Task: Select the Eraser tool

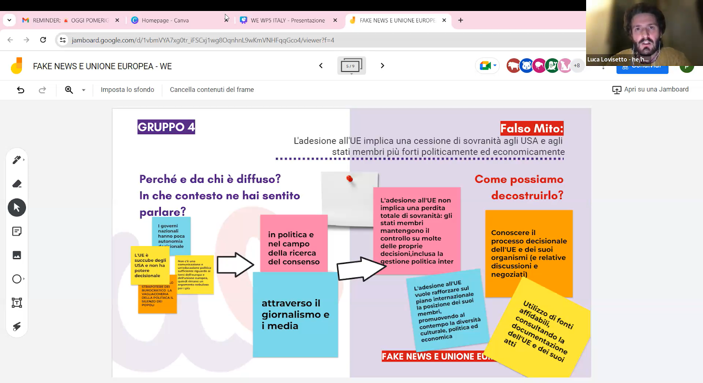Action: pos(17,184)
